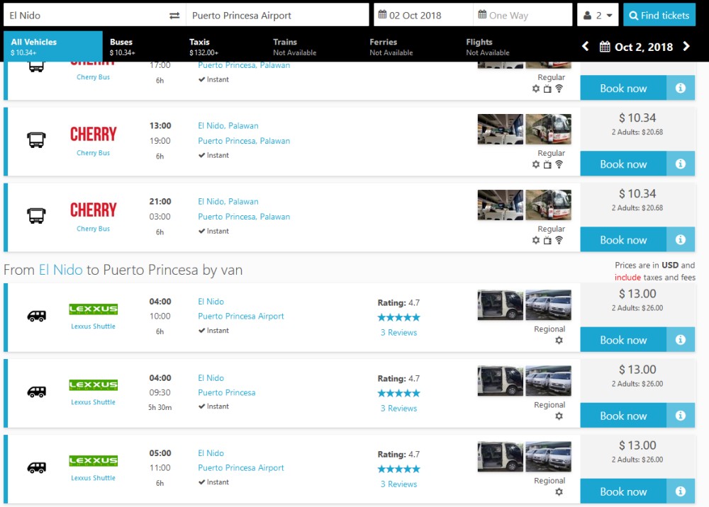Screen dimensions: 709x507
Task: Show info for 05:00 Lexxus trip
Action: [x=681, y=491]
